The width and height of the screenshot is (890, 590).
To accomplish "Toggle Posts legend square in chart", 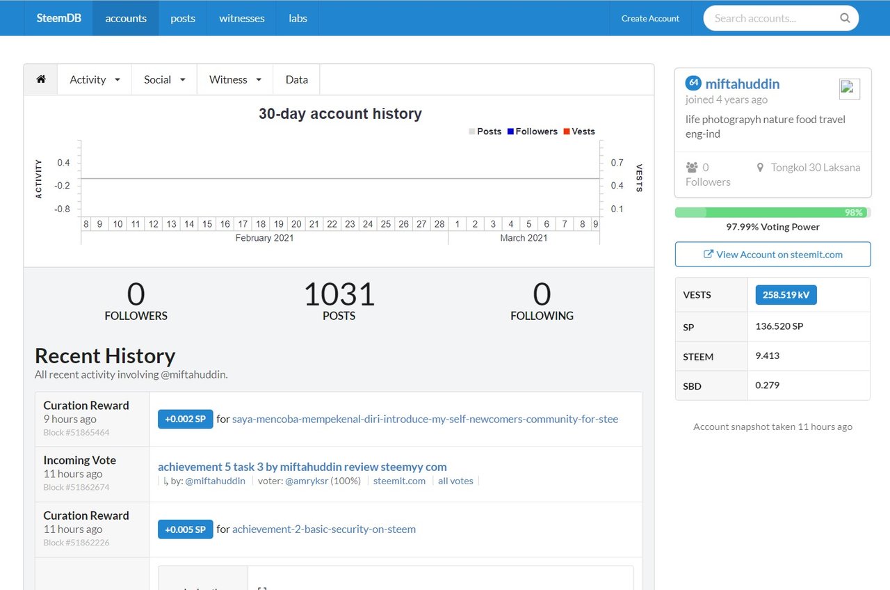I will coord(472,131).
